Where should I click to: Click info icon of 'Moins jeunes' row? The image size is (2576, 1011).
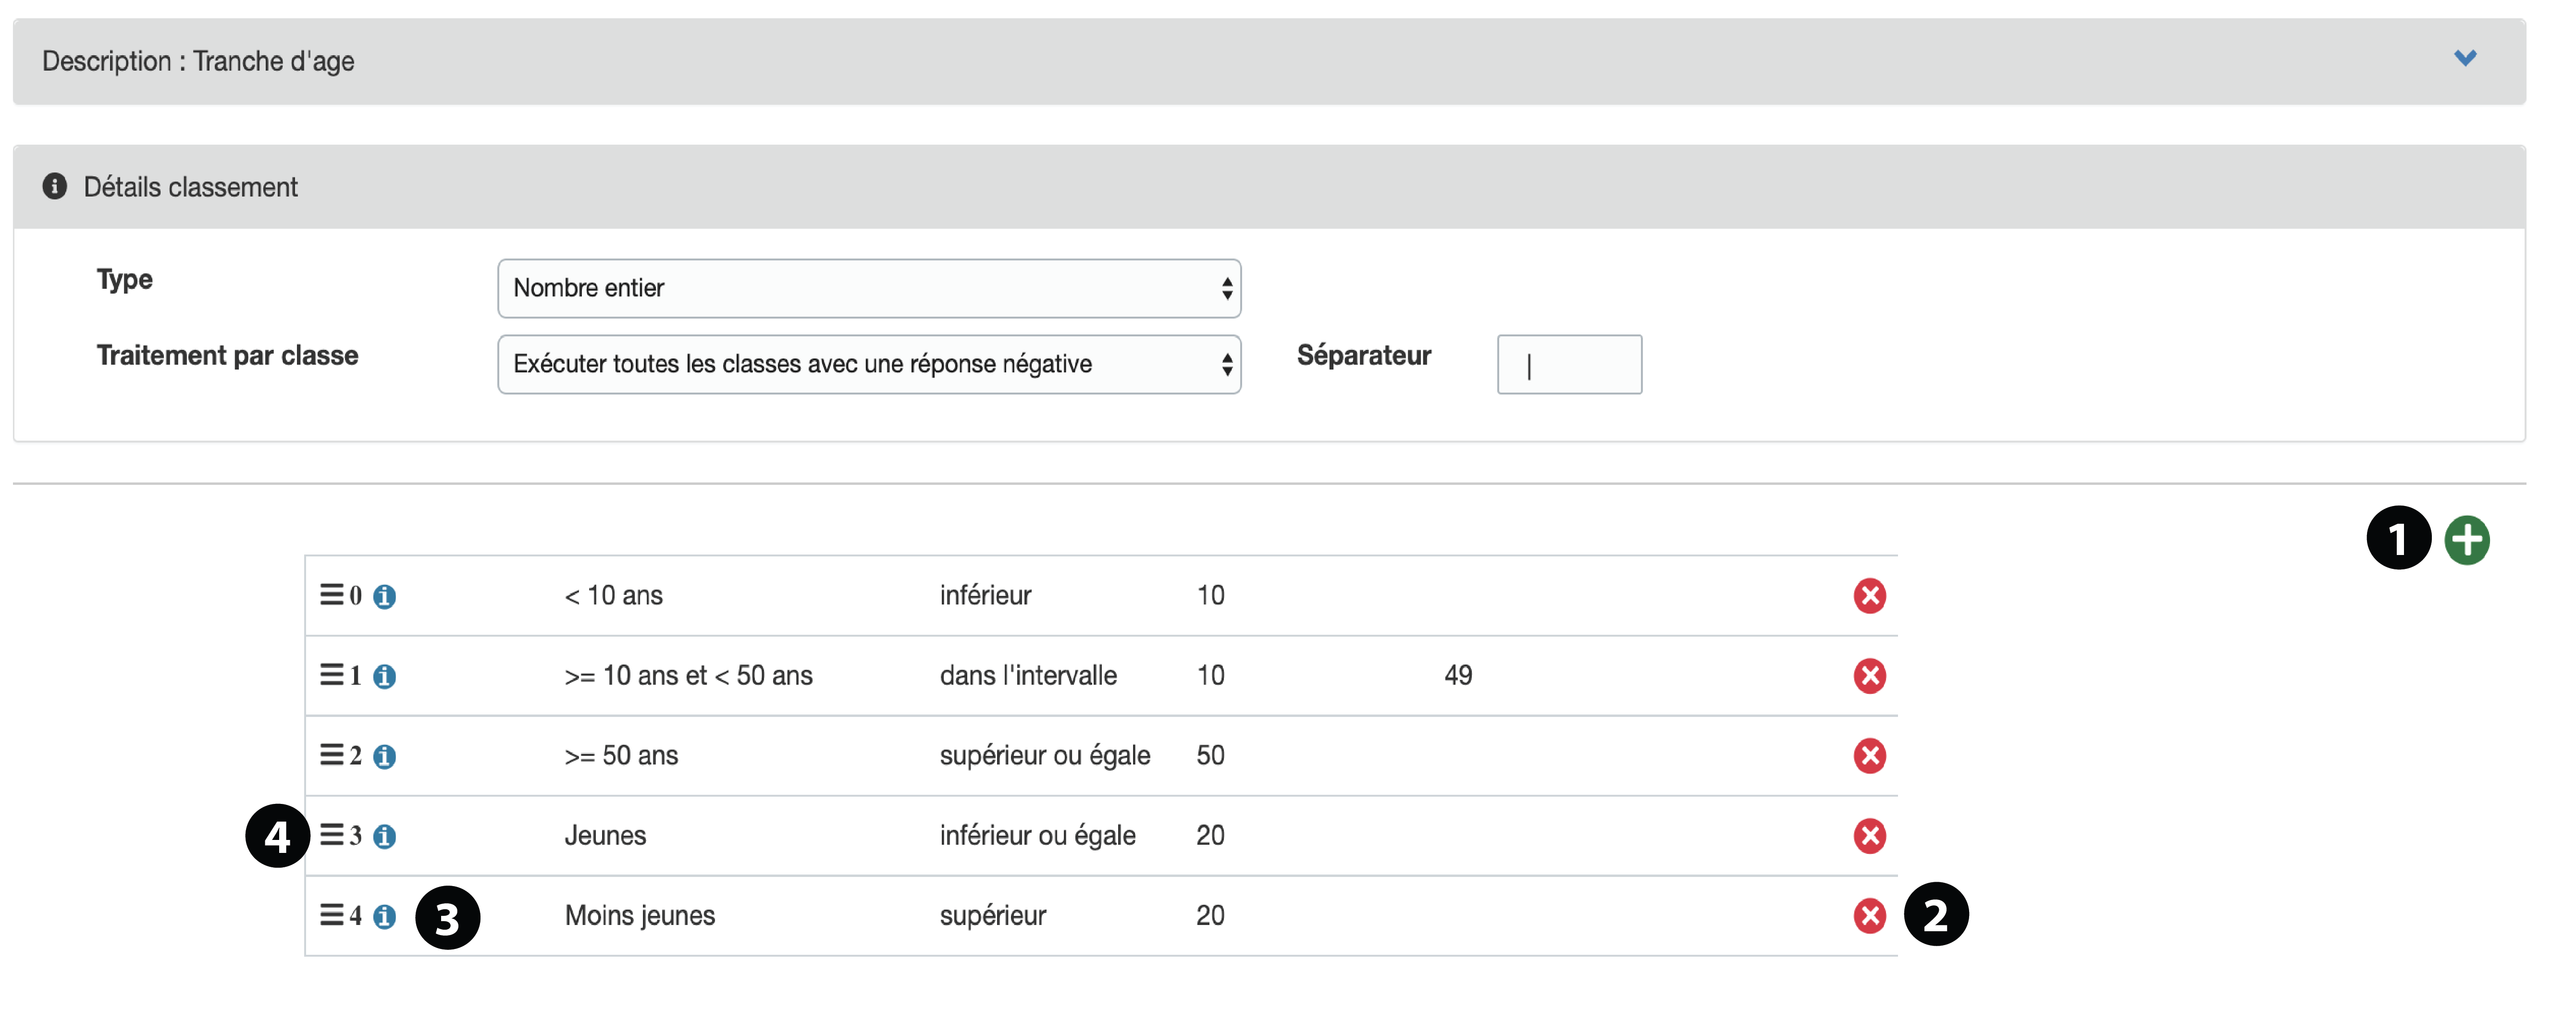click(x=384, y=917)
